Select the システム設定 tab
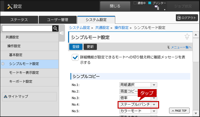Screen dimensions: 200x117 click(96, 20)
